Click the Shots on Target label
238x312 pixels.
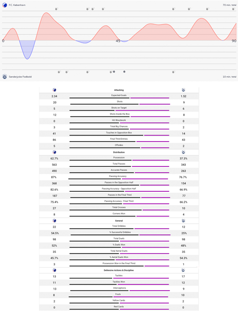[119, 108]
